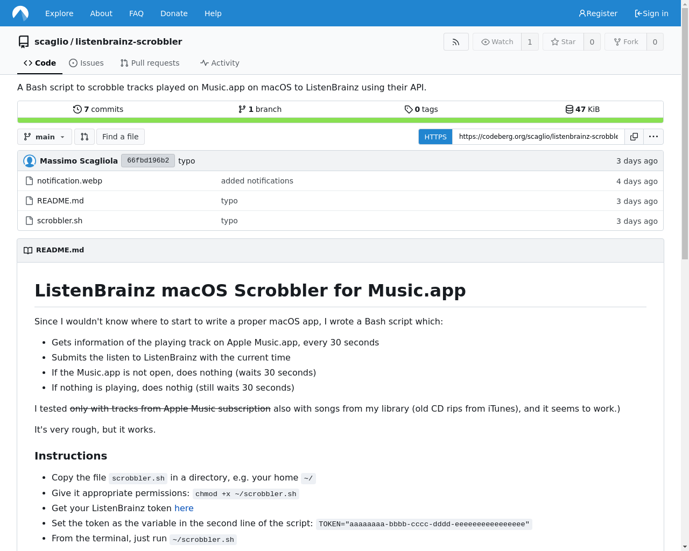689x551 pixels.
Task: Open the scrobbler.sh file
Action: coord(60,221)
